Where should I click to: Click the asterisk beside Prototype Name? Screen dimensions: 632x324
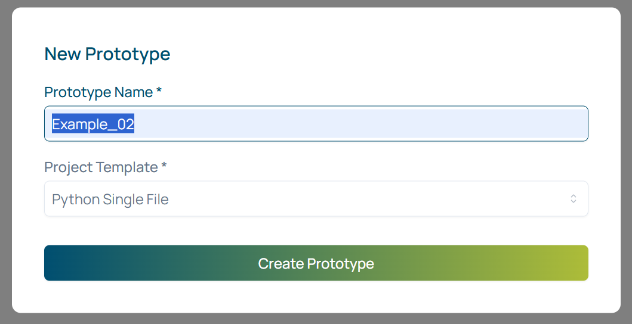tap(159, 92)
